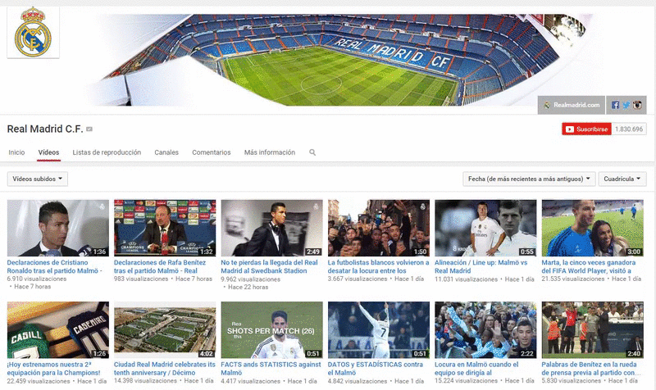Click title Declaraciones de Cristiano Ronaldo
The image size is (656, 390).
tap(54, 266)
